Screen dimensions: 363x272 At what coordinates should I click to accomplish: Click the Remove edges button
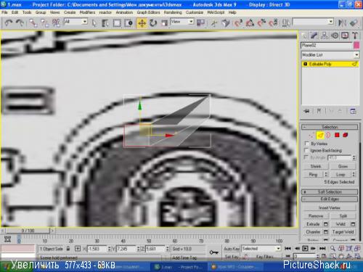click(316, 216)
